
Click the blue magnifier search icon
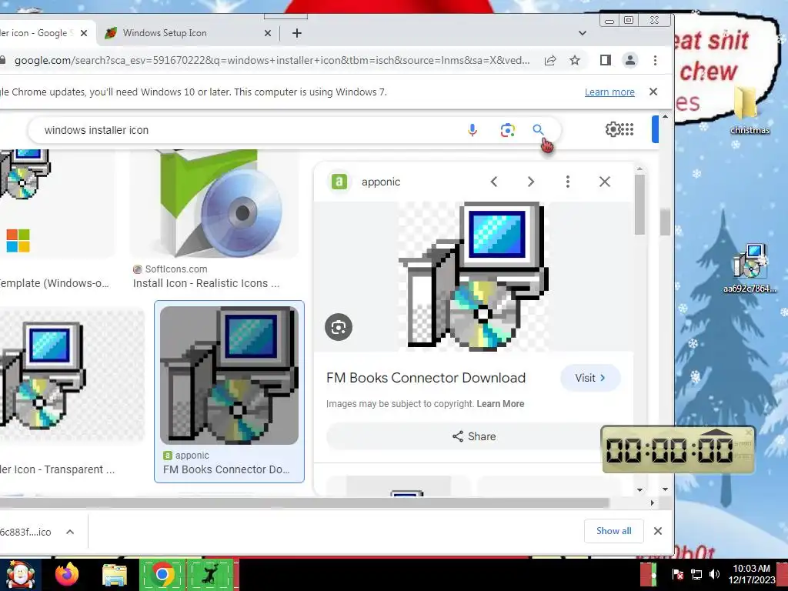(x=538, y=130)
